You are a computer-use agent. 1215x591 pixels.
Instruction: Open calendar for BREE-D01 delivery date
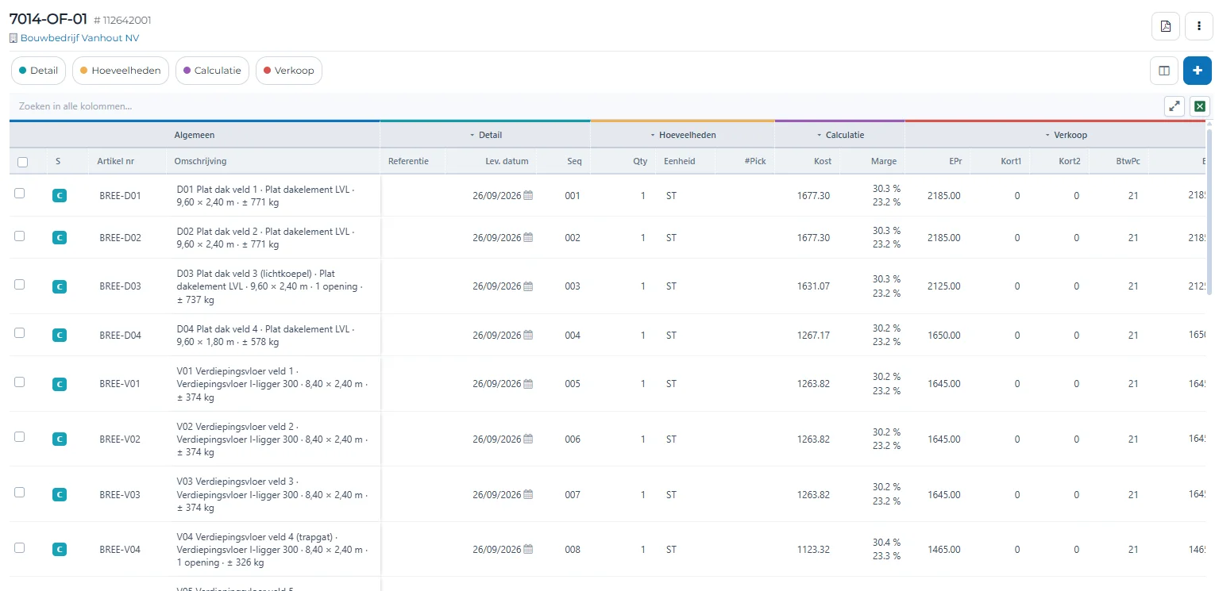pos(528,196)
